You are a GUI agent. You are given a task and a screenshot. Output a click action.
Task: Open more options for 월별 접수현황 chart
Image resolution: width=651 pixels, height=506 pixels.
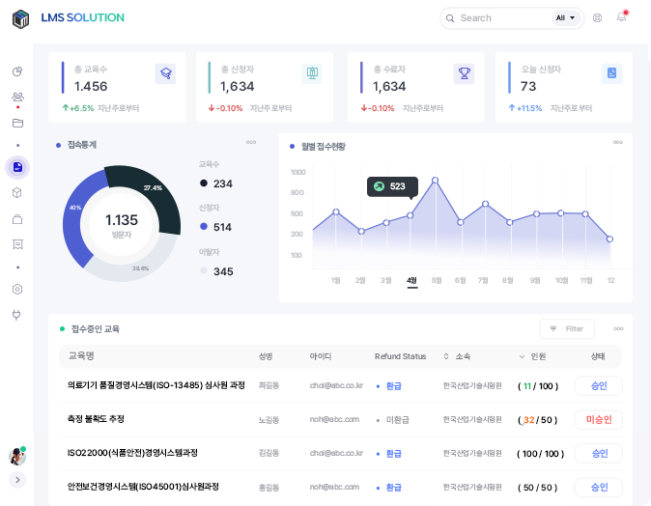618,142
